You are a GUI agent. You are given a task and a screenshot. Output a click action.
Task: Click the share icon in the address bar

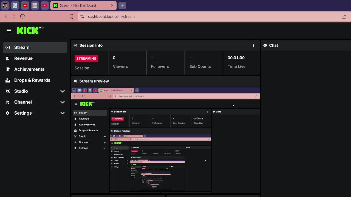344,17
